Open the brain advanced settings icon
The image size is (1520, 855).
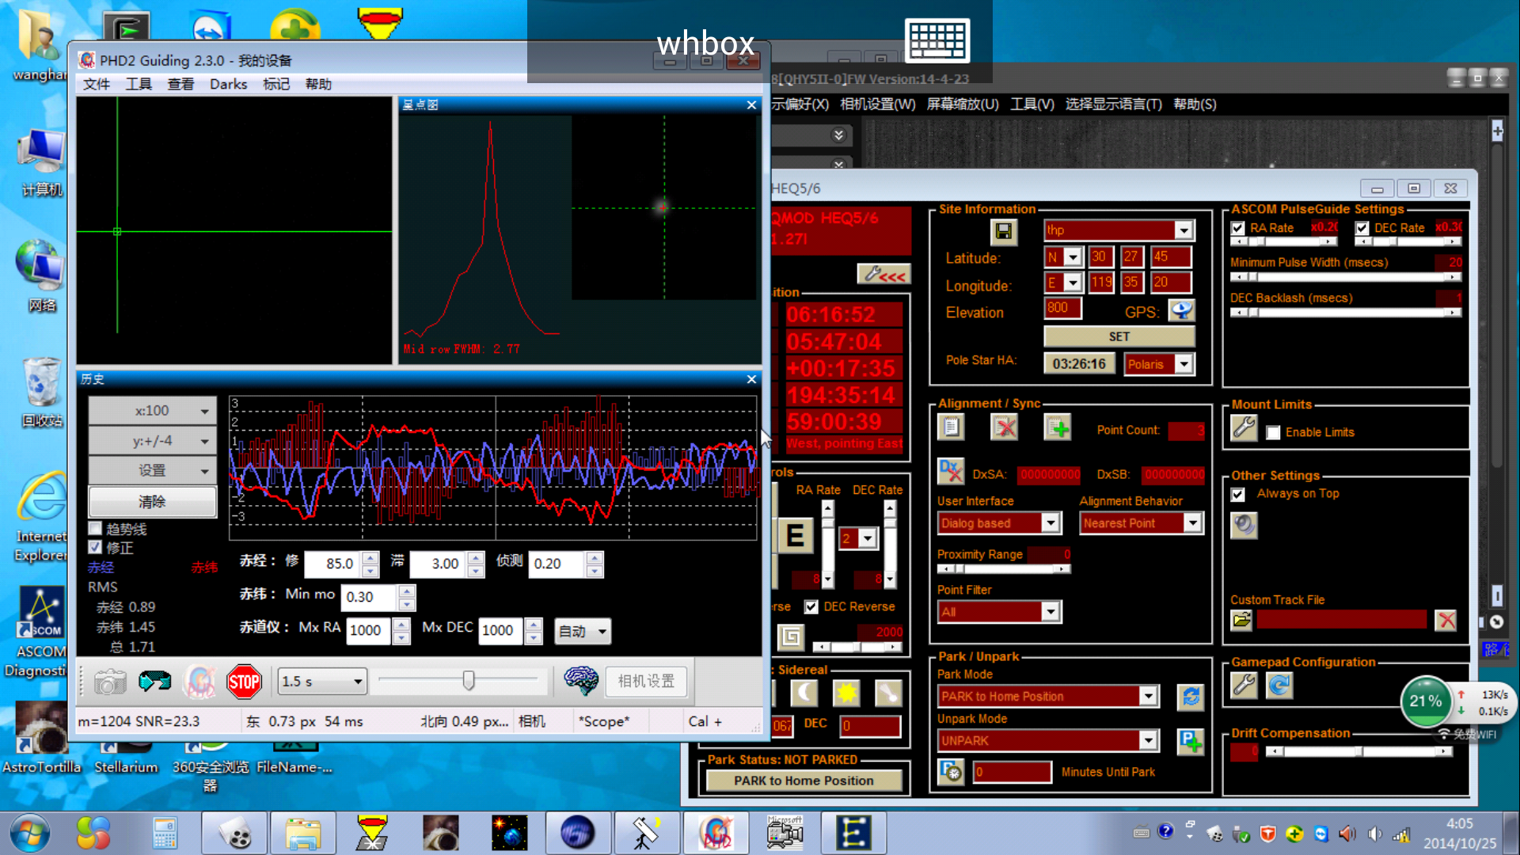tap(580, 681)
